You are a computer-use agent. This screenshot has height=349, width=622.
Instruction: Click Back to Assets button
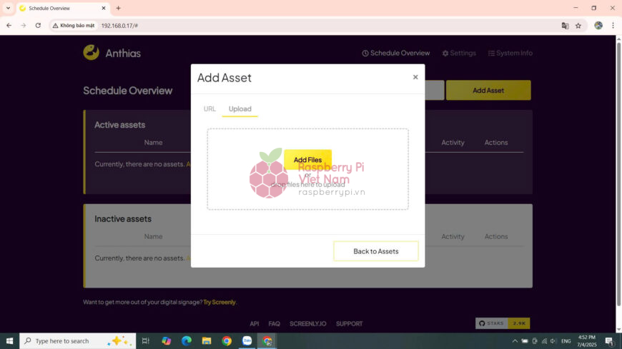(375, 251)
